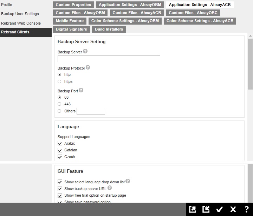Select the https protocol radio button
The image size is (253, 216).
coord(59,81)
